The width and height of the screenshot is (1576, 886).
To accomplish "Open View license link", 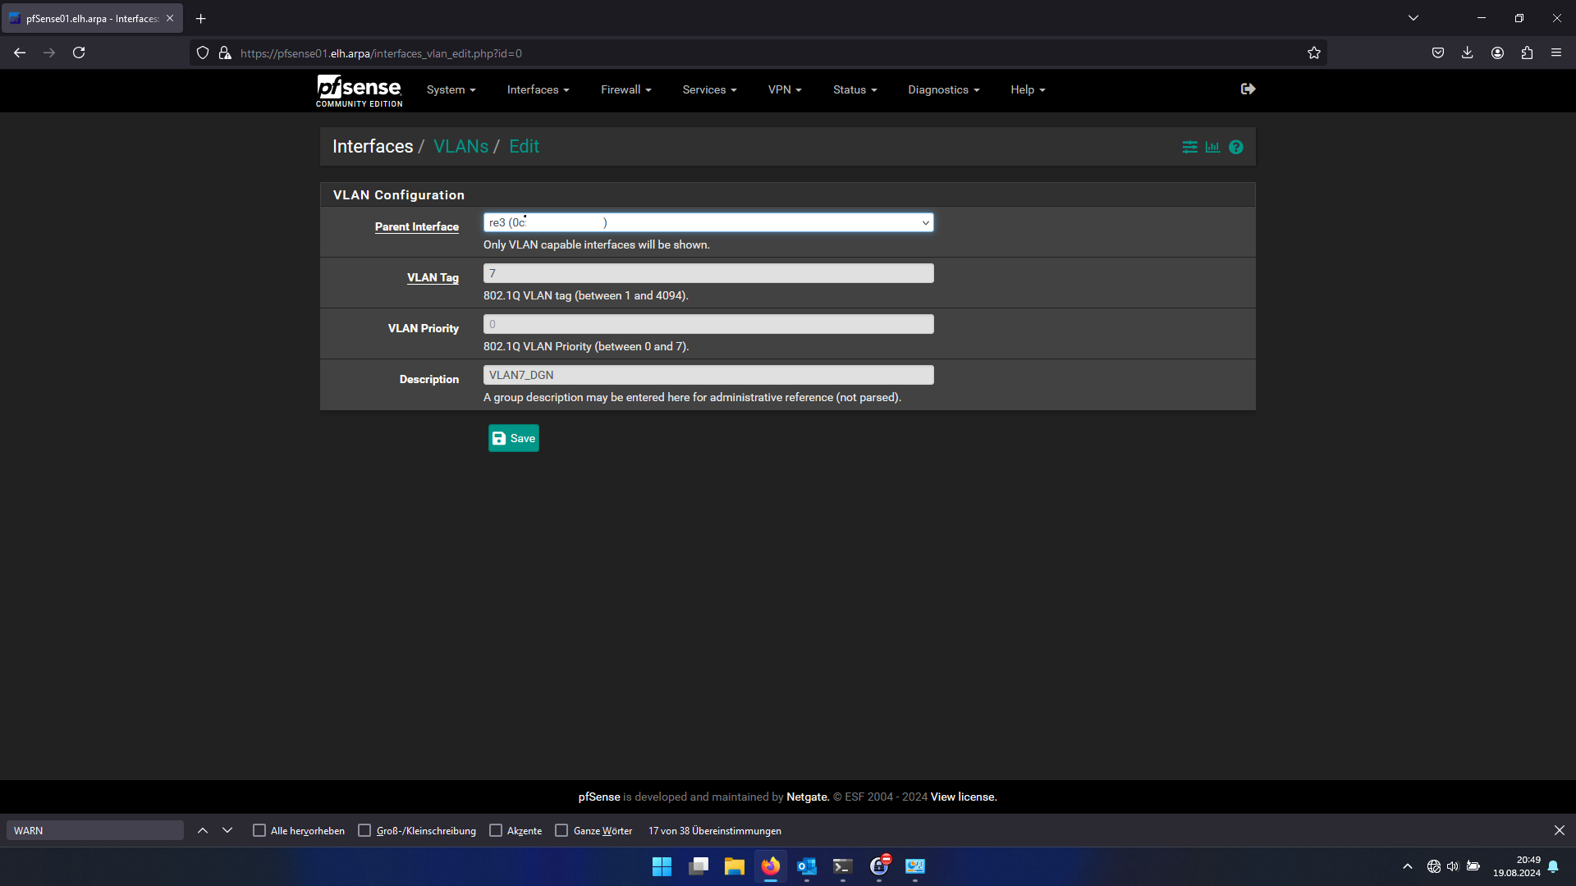I will pos(964,797).
